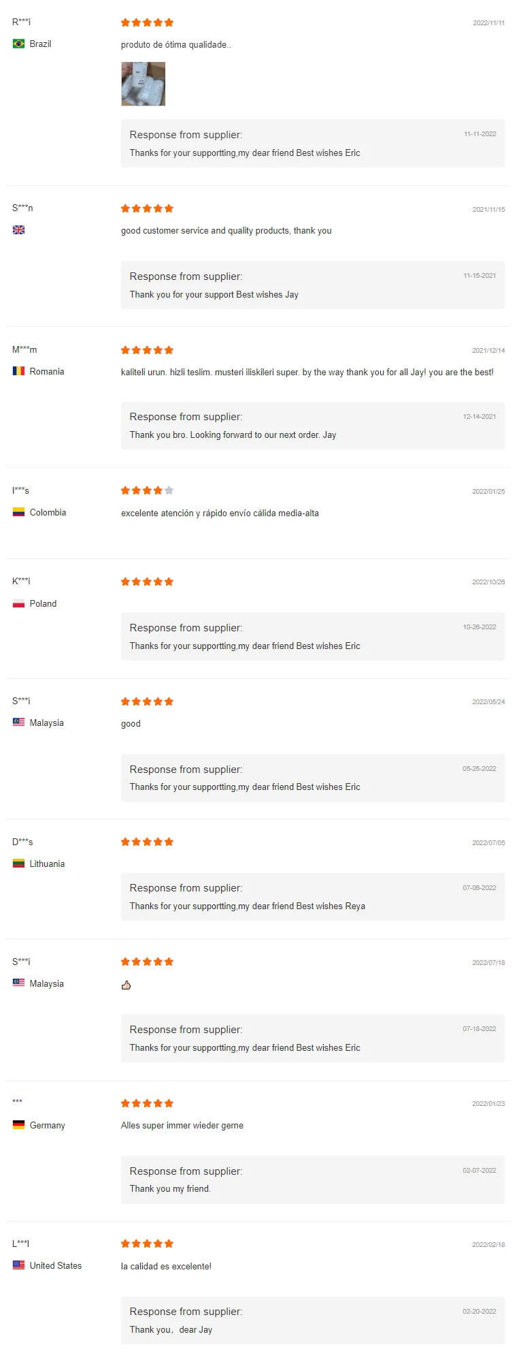Click the Brazil flag icon
517x1360 pixels.
pyautogui.click(x=19, y=44)
